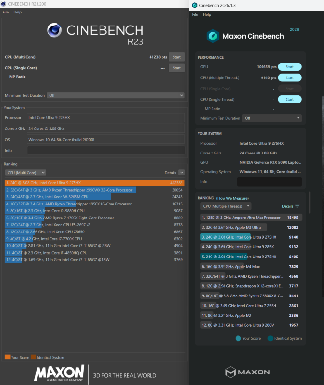324x385 pixels.
Task: Click the Cinebench R23 title bar app icon
Action: coord(3,4)
